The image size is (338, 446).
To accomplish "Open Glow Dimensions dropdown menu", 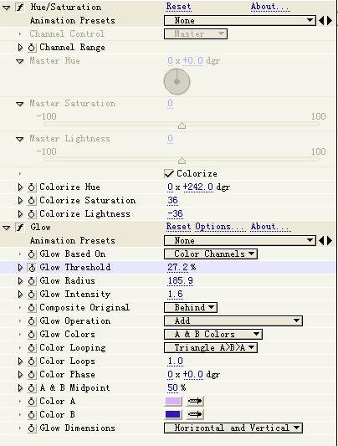I will [x=233, y=428].
